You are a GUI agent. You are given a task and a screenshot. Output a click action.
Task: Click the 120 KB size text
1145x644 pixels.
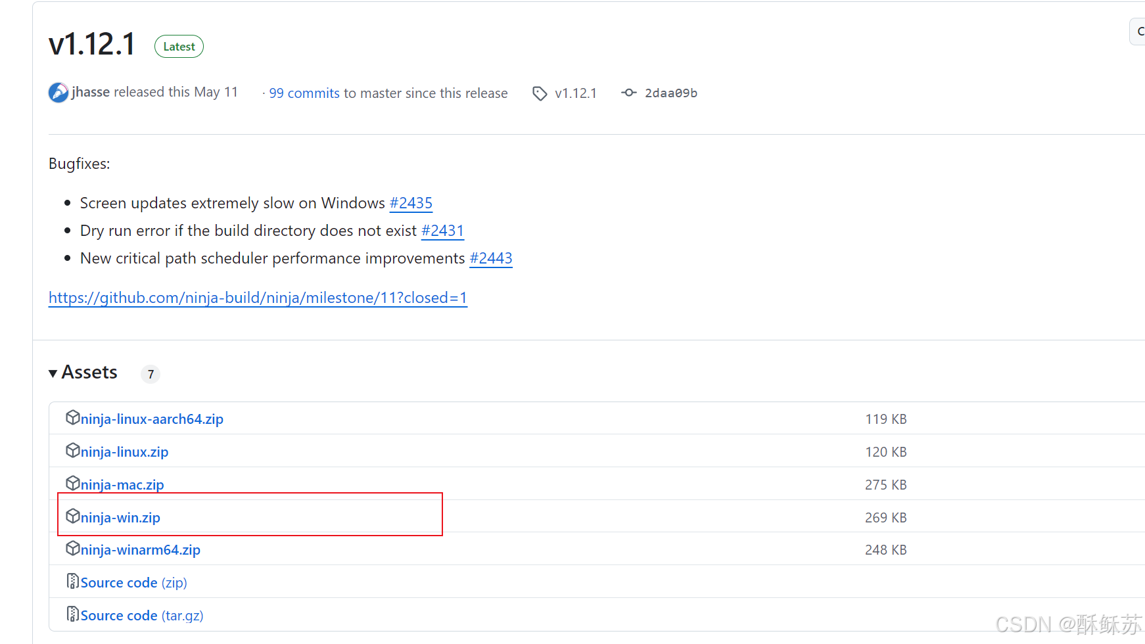click(885, 452)
